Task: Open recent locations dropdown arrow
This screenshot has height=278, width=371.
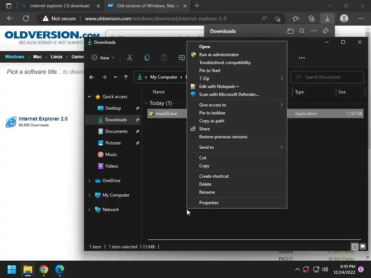Action: (115, 77)
